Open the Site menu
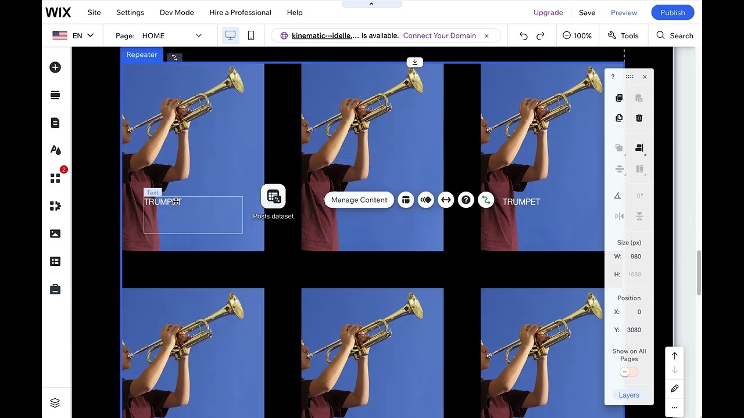The image size is (744, 418). coord(94,12)
